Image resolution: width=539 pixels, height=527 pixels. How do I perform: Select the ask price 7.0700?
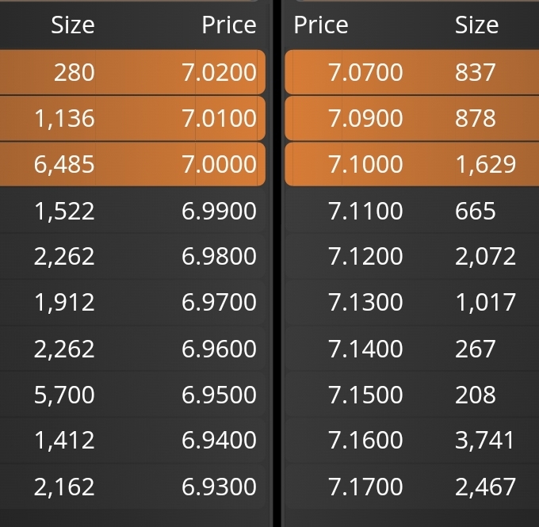point(365,73)
